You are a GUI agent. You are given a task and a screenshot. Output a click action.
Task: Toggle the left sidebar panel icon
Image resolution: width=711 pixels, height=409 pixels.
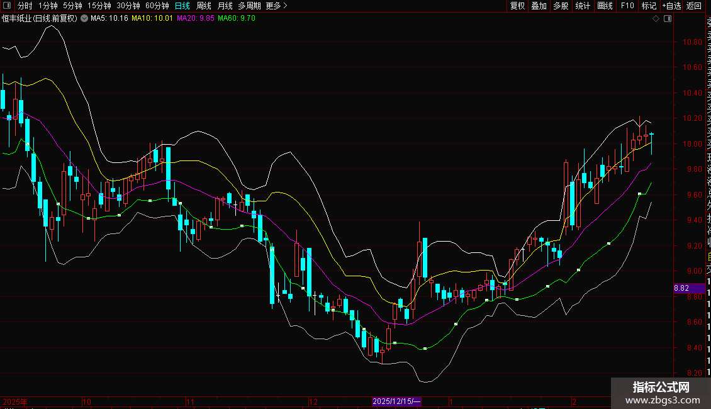coord(7,6)
